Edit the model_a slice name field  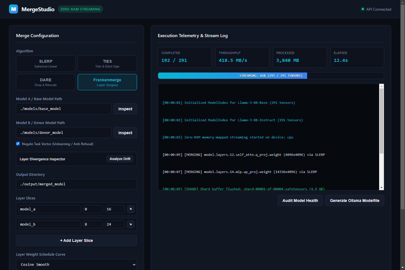click(x=50, y=209)
